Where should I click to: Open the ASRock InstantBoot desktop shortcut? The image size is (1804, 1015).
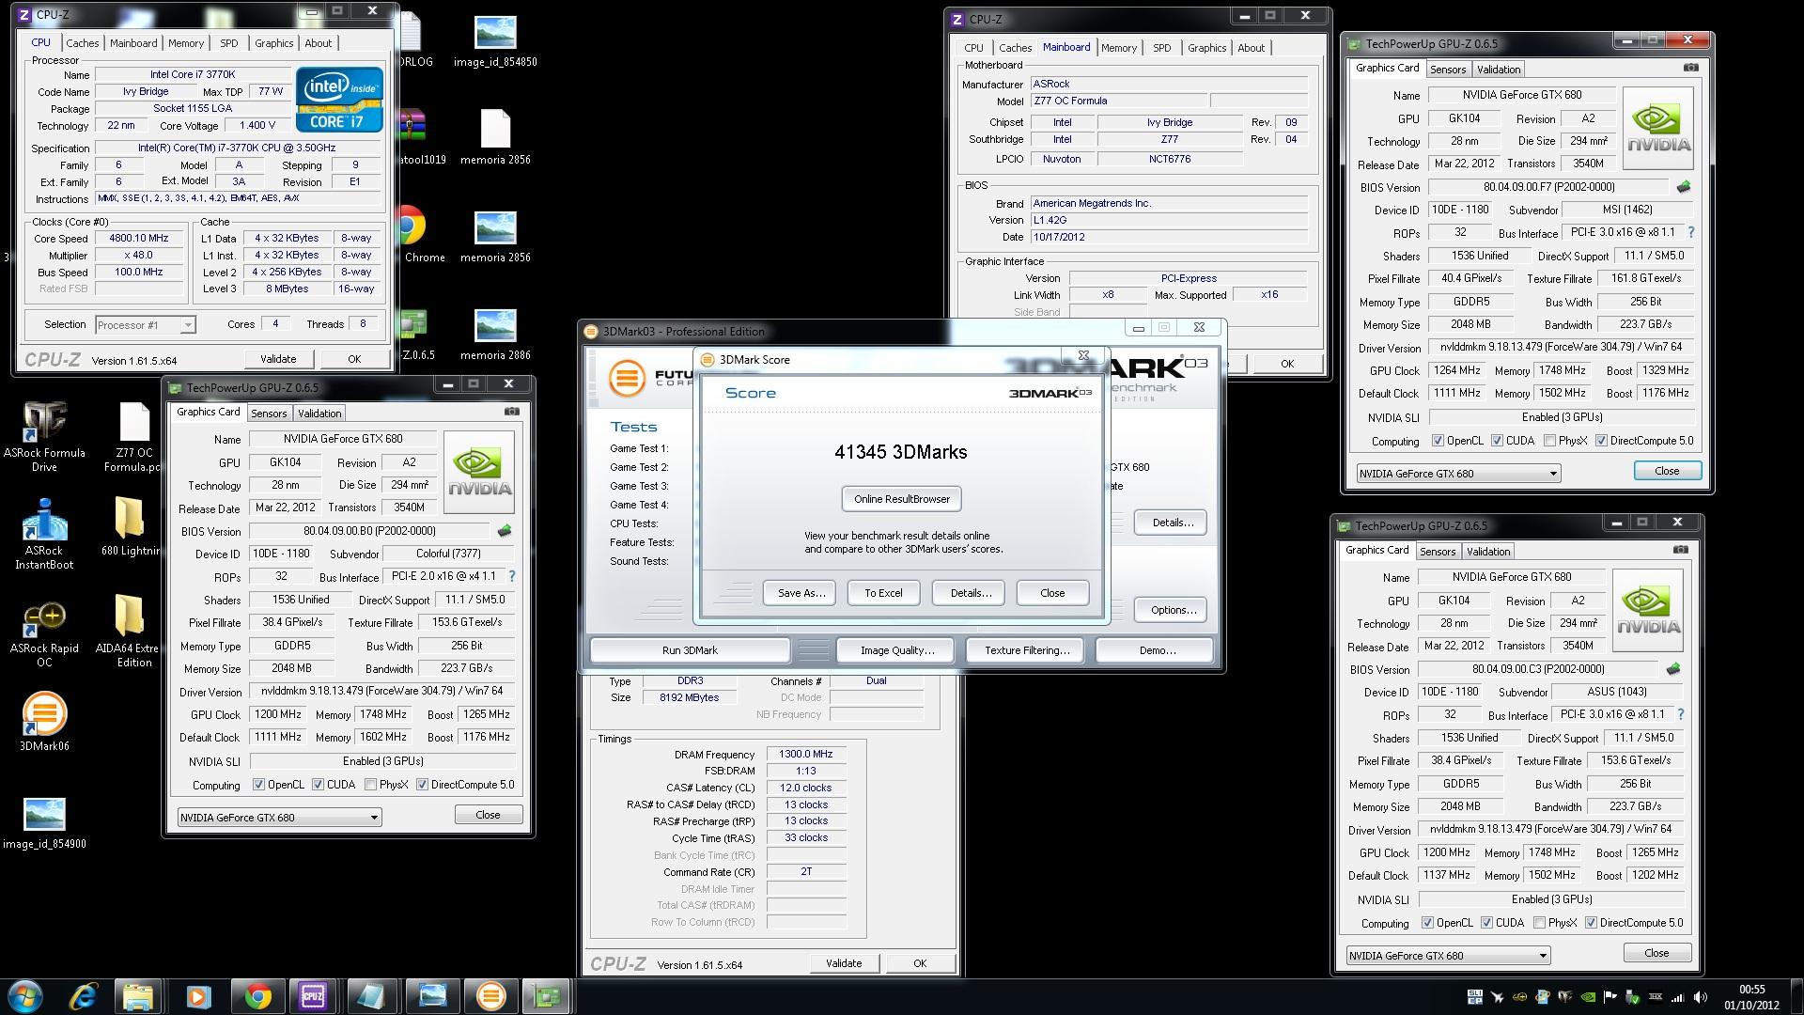click(x=44, y=534)
